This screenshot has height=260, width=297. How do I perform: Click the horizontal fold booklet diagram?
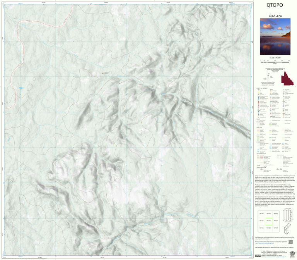(x=288, y=228)
